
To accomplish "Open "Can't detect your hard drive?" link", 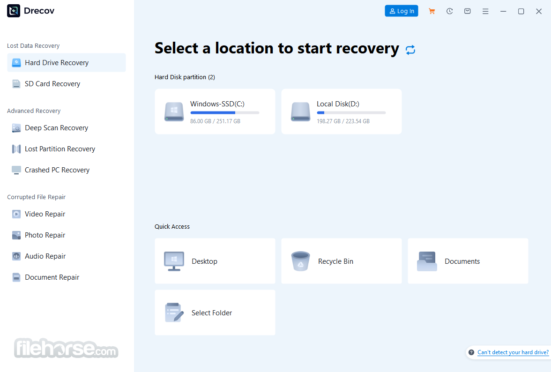I will [x=513, y=352].
